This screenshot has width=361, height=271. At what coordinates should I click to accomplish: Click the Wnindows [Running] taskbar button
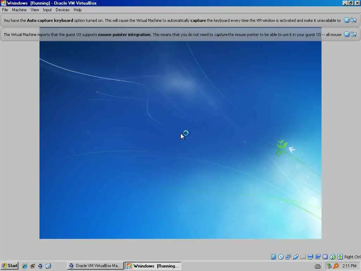[153, 266]
